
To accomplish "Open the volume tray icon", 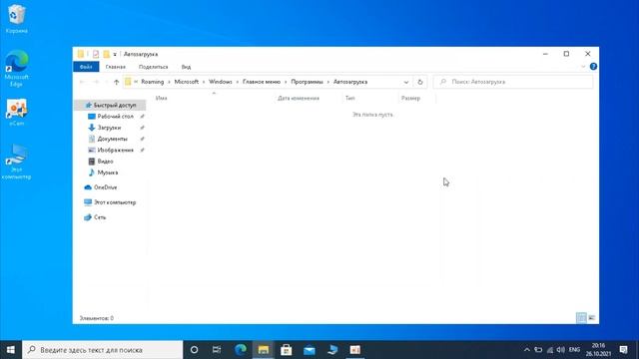I will [x=561, y=350].
